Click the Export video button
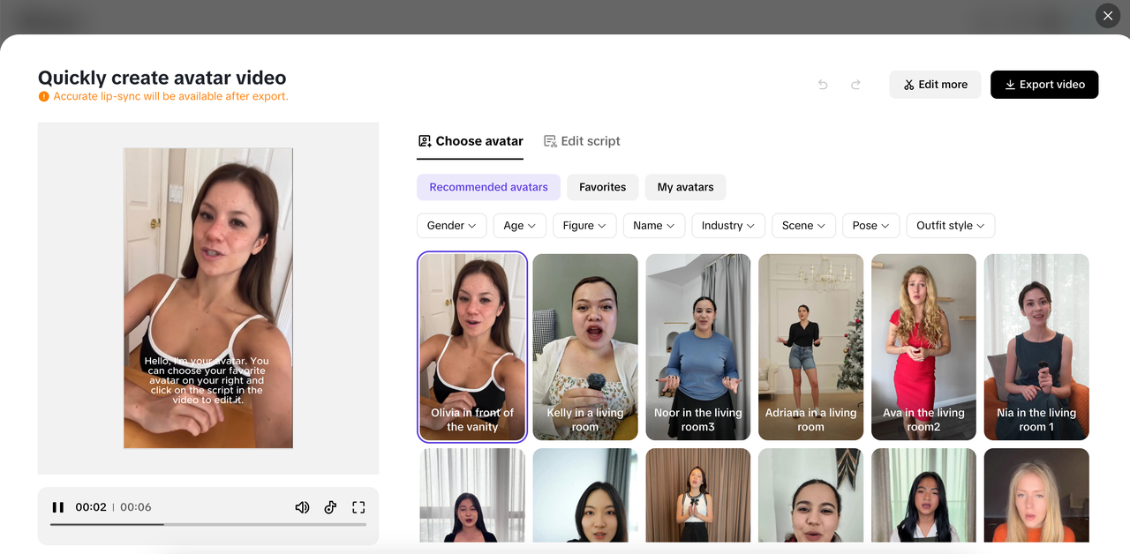1130x554 pixels. pyautogui.click(x=1044, y=85)
